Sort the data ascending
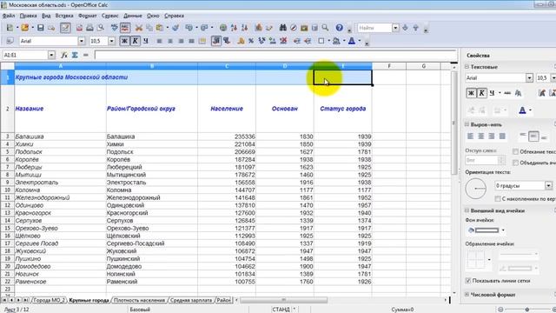 [x=234, y=28]
